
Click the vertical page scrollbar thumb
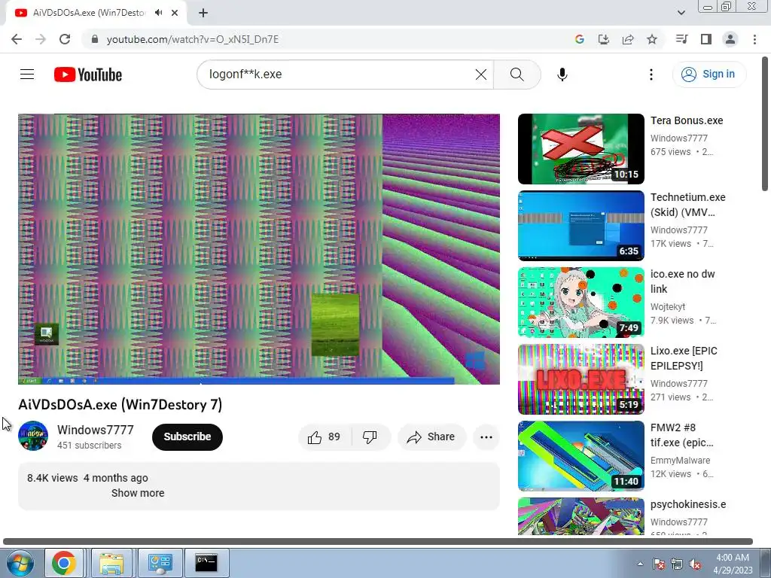(x=765, y=123)
